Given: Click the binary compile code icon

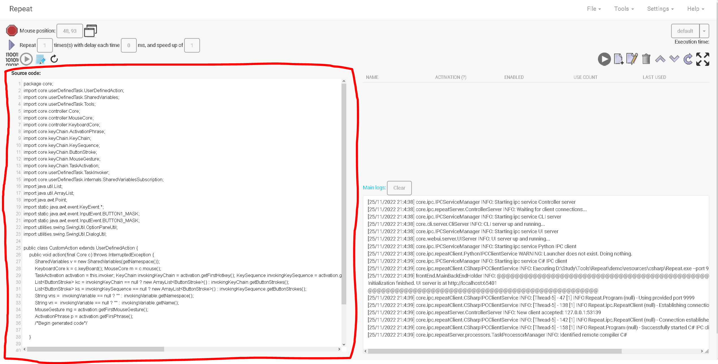Looking at the screenshot, I should (x=12, y=59).
